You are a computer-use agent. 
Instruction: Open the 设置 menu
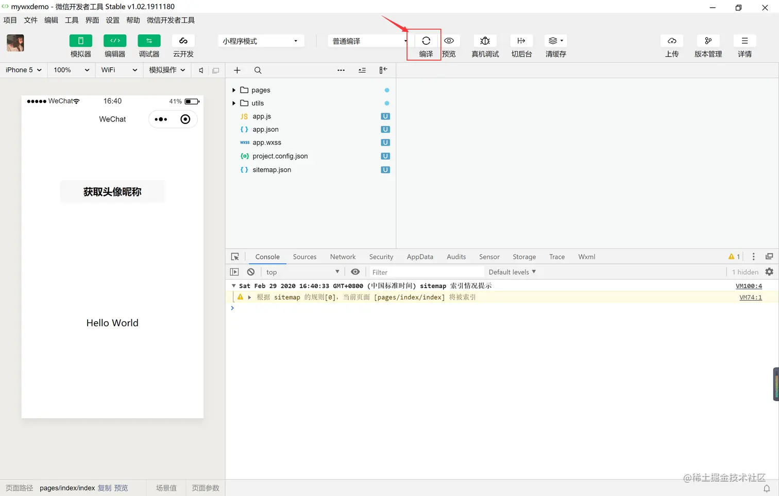click(x=113, y=20)
